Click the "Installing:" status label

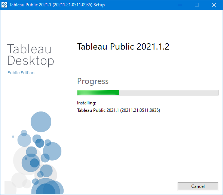click(86, 103)
